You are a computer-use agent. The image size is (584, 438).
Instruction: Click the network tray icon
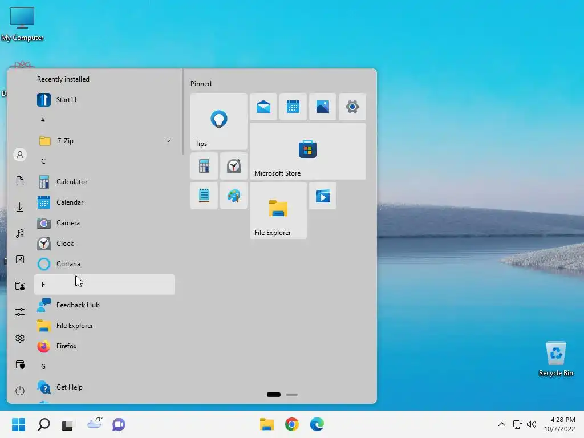tap(517, 424)
